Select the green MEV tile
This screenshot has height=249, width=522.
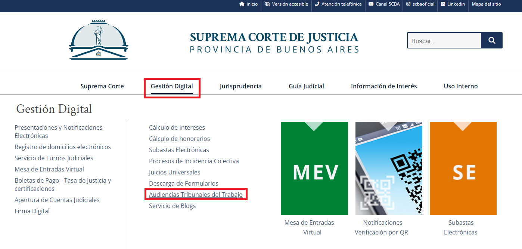[314, 168]
